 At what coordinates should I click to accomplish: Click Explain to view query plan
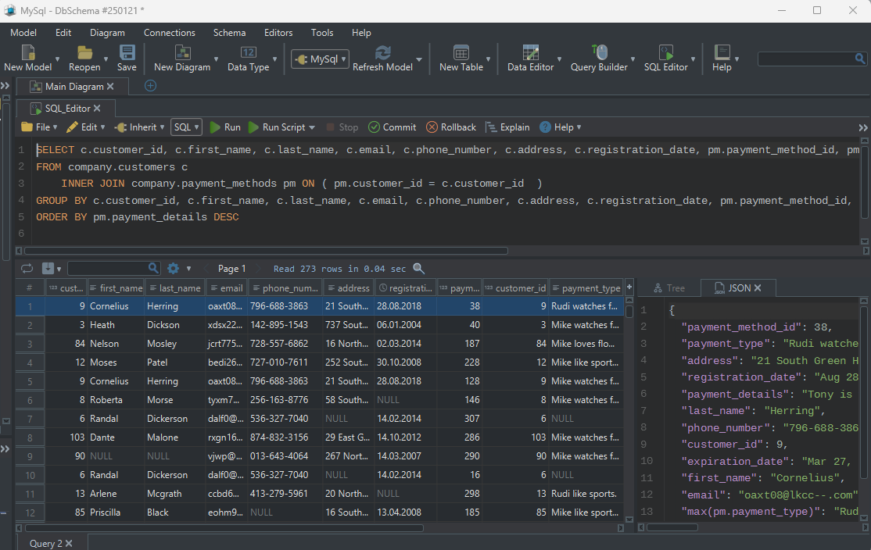tap(507, 127)
